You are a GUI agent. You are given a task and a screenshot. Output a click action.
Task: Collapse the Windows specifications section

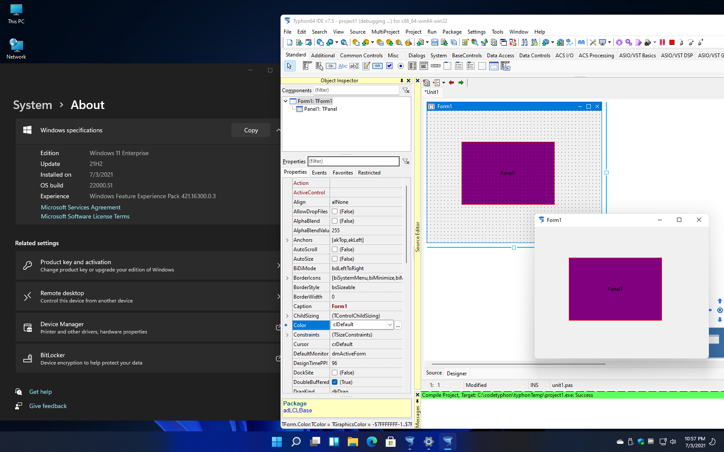(x=278, y=130)
